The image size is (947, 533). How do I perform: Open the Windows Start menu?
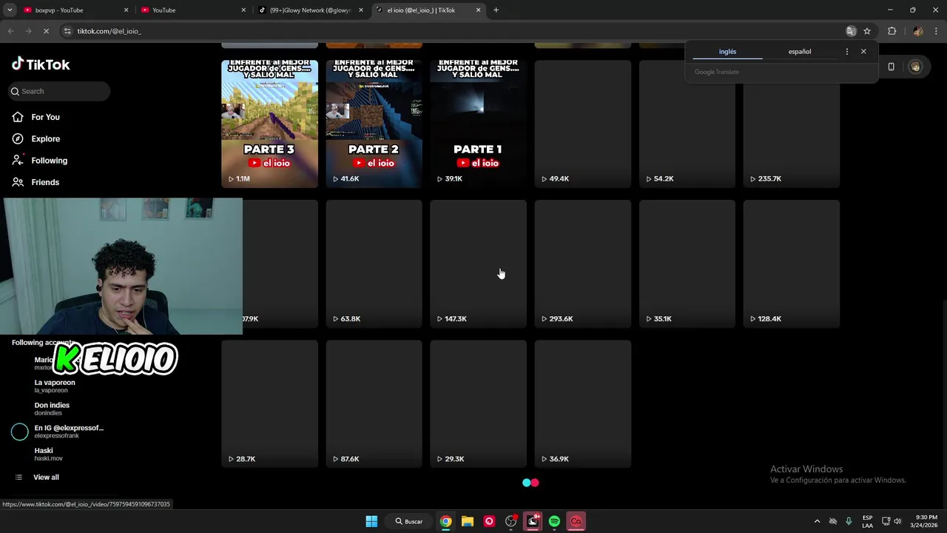point(371,521)
